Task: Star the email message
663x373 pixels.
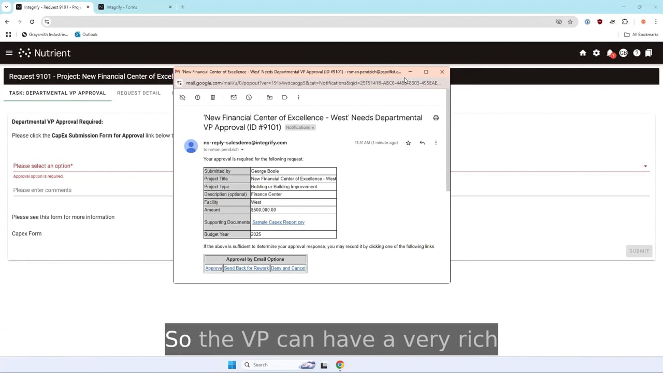Action: point(408,143)
